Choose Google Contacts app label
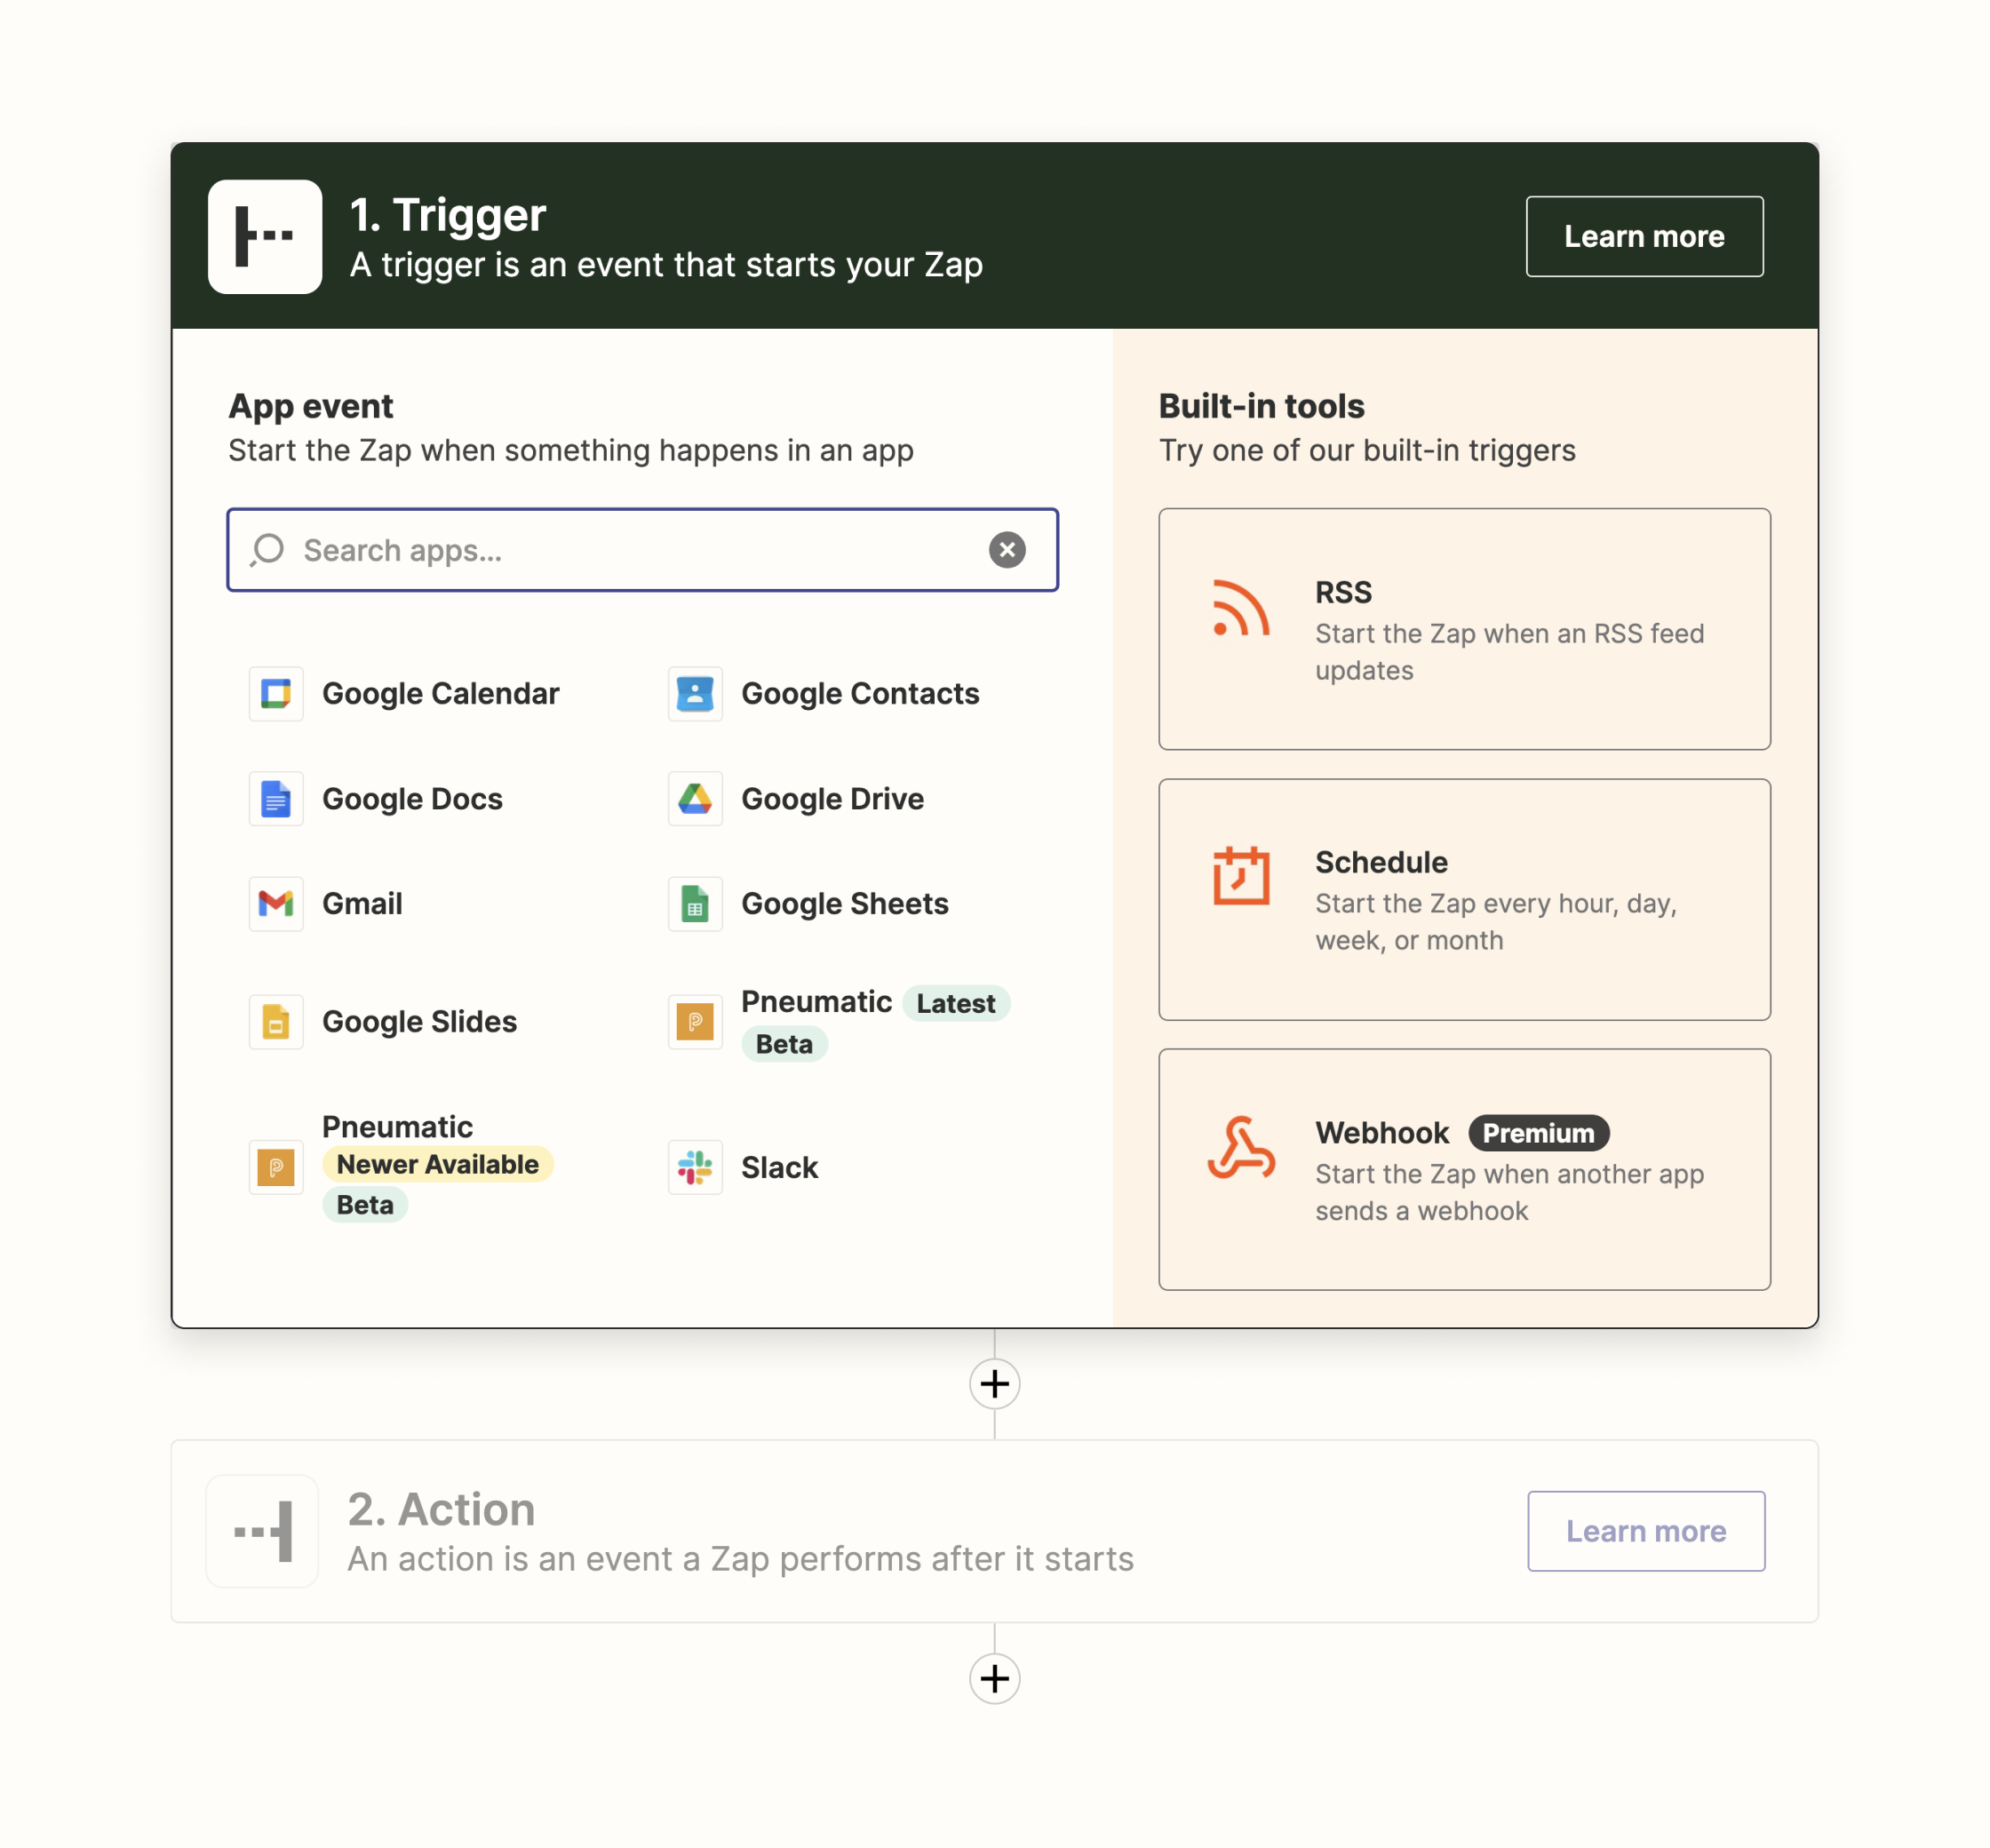This screenshot has height=1848, width=1990. 860,694
